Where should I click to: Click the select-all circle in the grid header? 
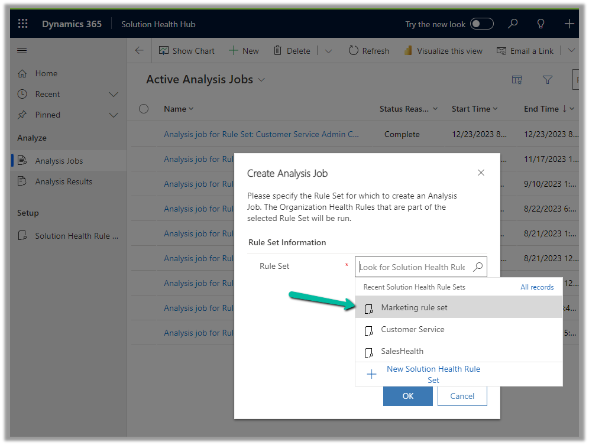[144, 109]
